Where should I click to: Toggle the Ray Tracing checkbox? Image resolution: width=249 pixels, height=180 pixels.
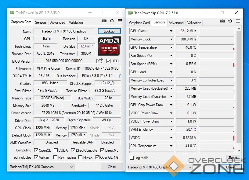[55, 157]
